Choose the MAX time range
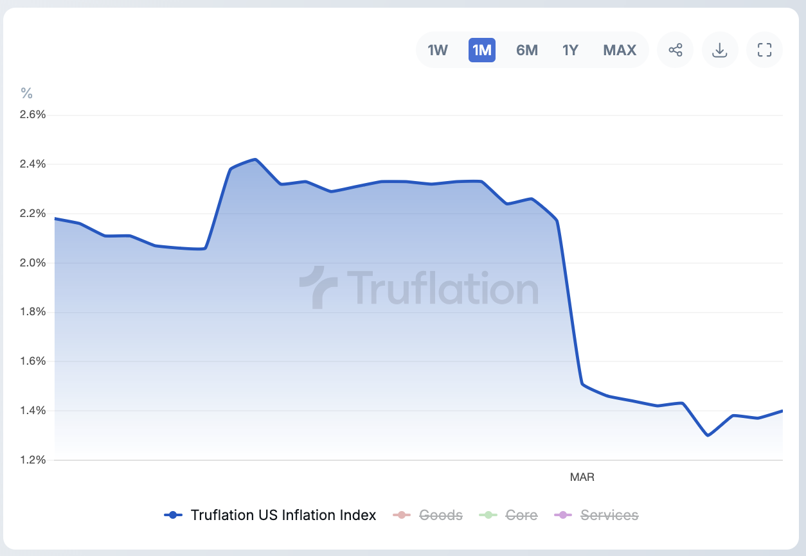The height and width of the screenshot is (556, 806). click(x=620, y=50)
